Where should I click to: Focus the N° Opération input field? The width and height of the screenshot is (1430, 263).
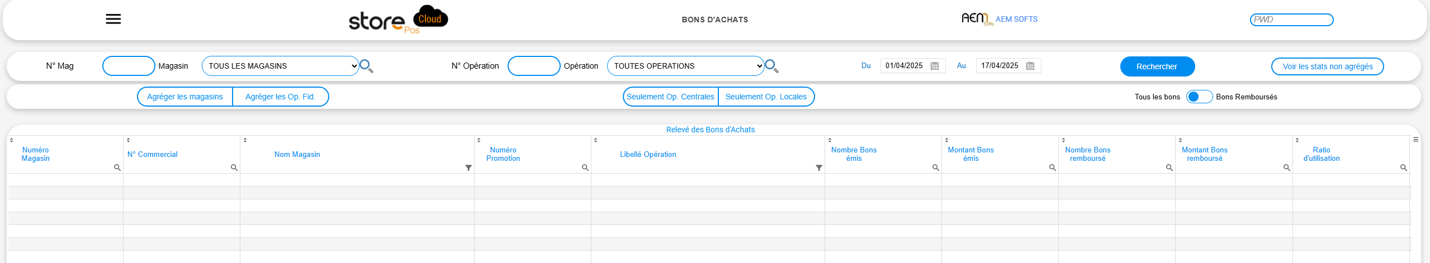tap(534, 66)
